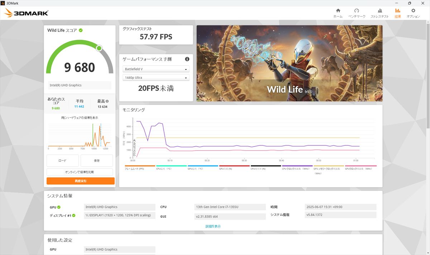The width and height of the screenshot is (430, 255).
Task: Click the v5.84.1372 system info value
Action: point(340,215)
